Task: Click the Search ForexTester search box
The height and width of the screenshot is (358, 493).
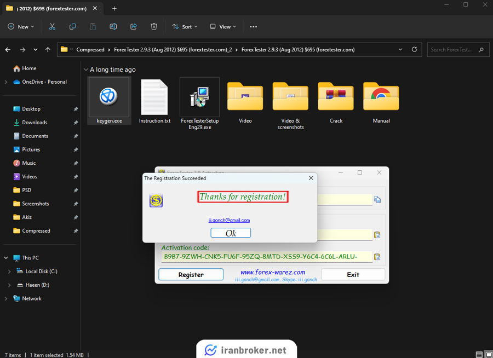Action: [x=458, y=50]
